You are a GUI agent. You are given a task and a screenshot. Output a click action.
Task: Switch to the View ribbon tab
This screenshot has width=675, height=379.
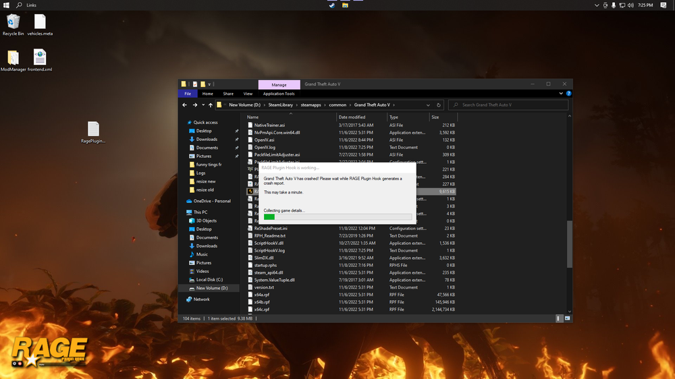[x=248, y=94]
